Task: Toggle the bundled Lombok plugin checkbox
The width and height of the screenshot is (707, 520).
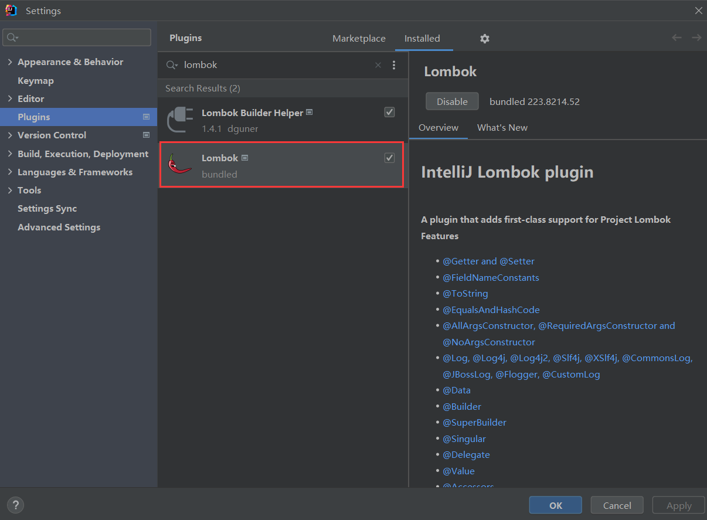Action: (389, 158)
